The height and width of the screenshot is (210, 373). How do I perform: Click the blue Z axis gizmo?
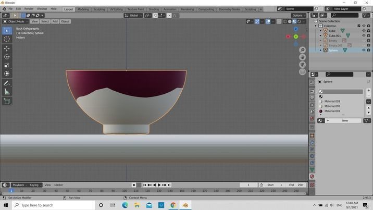296,29
